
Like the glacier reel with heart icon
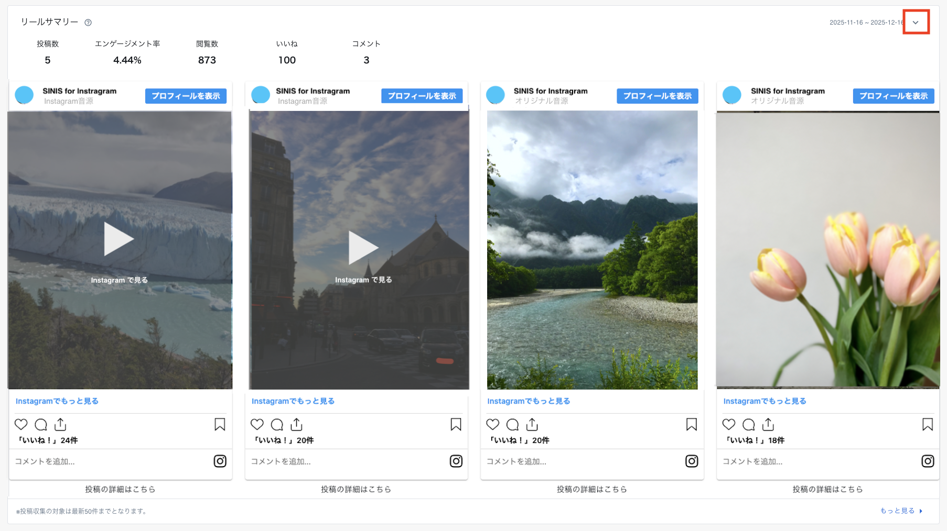click(21, 424)
